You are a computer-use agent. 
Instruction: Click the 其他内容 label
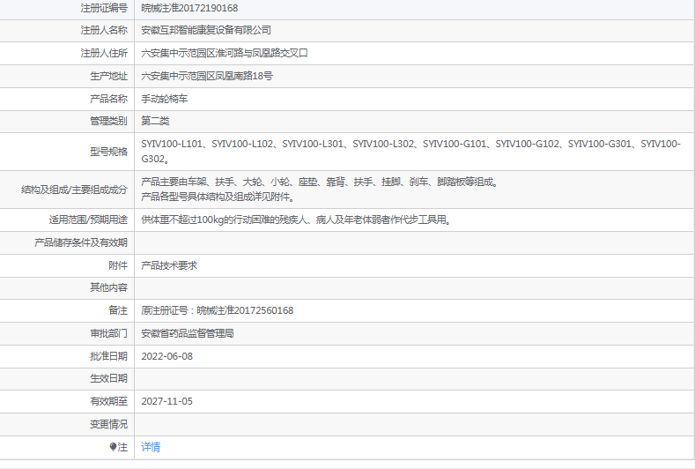(x=109, y=287)
